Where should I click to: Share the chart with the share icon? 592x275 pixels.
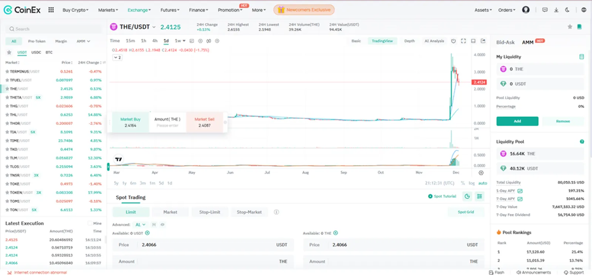pyautogui.click(x=483, y=41)
